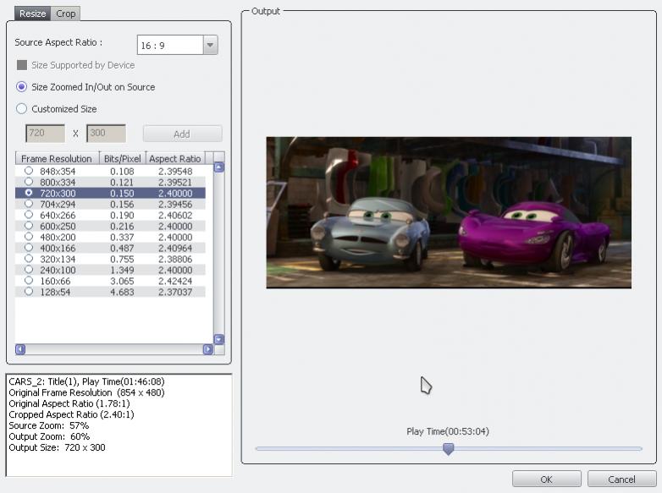The height and width of the screenshot is (493, 662).
Task: Select the 720x300 resolution radio button
Action: [29, 193]
